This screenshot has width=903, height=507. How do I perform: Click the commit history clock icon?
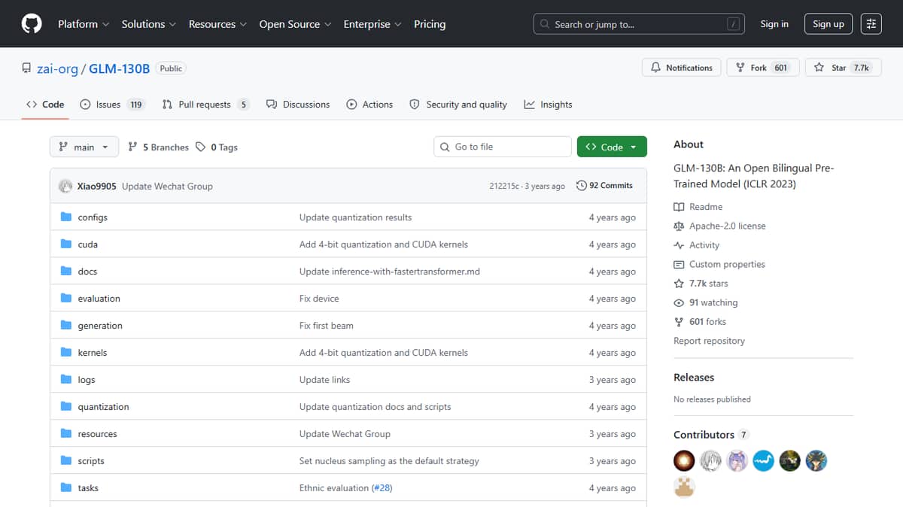[581, 186]
